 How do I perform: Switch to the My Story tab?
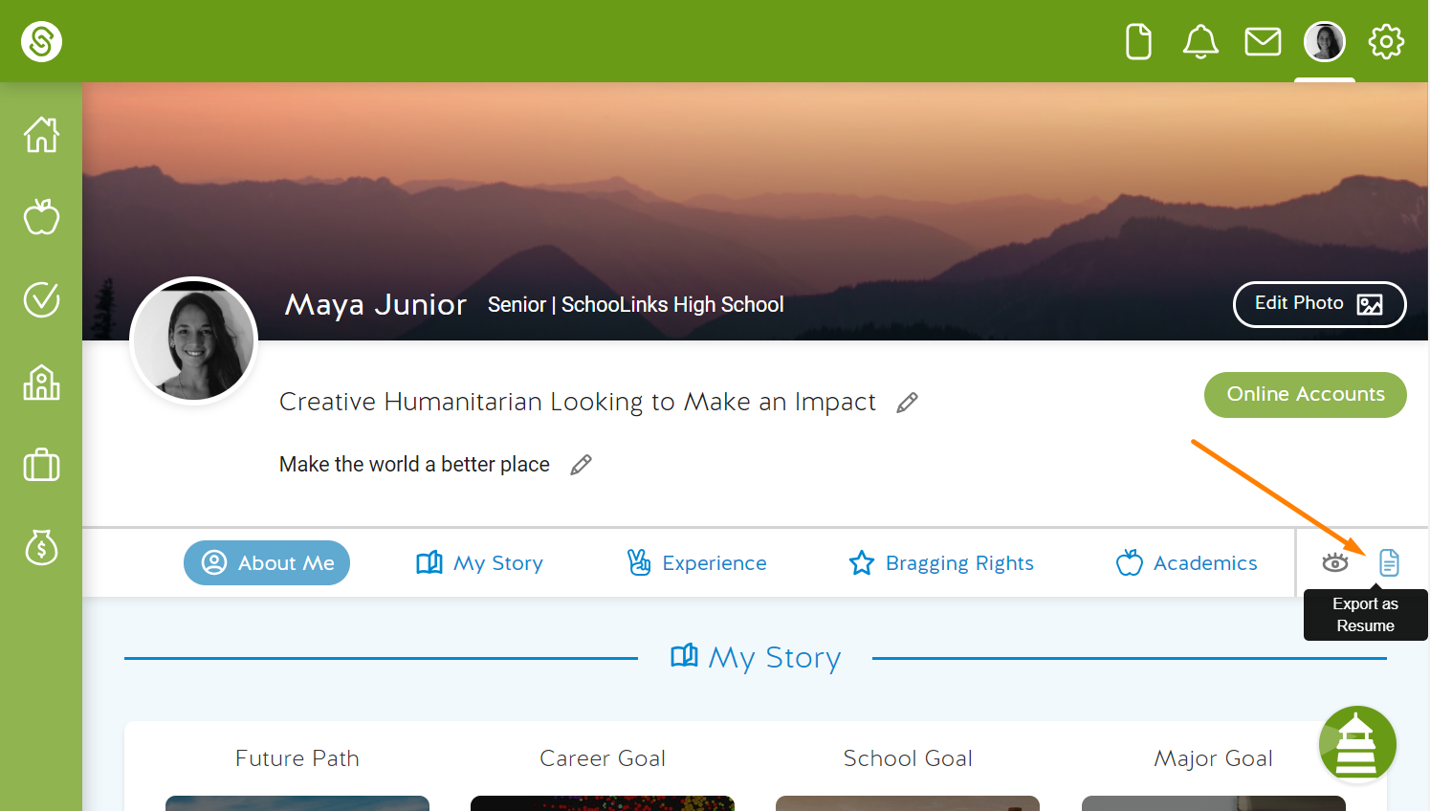click(x=480, y=562)
